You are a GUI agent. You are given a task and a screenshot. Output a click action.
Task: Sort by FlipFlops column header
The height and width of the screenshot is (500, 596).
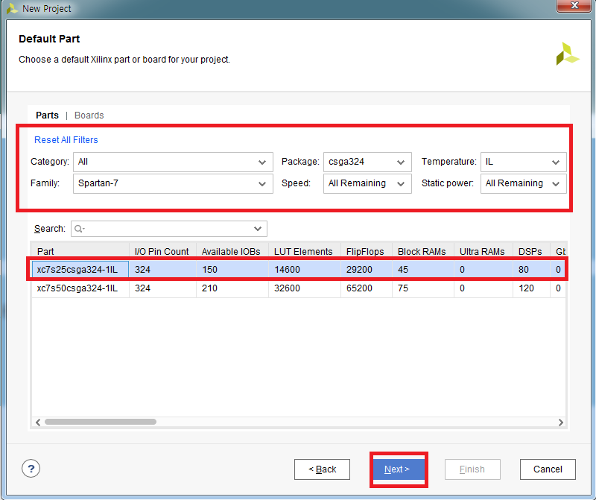pos(367,251)
